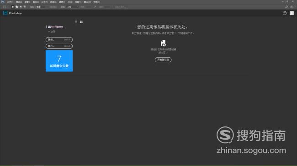Open the 正常 style dropdown
The width and height of the screenshot is (297, 166).
click(x=73, y=7)
